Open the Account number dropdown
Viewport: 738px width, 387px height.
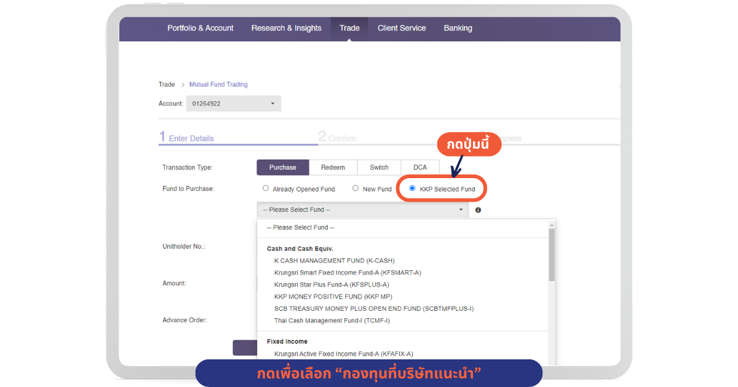(x=233, y=104)
